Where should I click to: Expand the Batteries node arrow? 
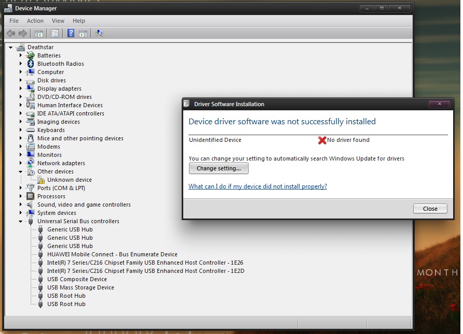[20, 55]
